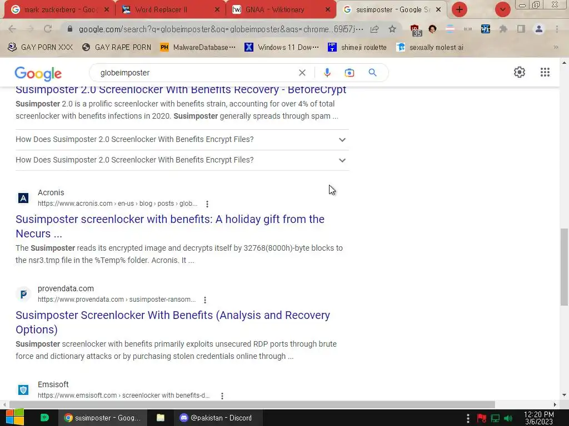Viewport: 569px width, 426px height.
Task: Submit search with the magnifier icon
Action: [372, 73]
